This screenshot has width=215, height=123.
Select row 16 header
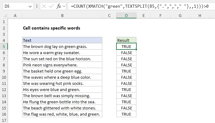pos(4,114)
